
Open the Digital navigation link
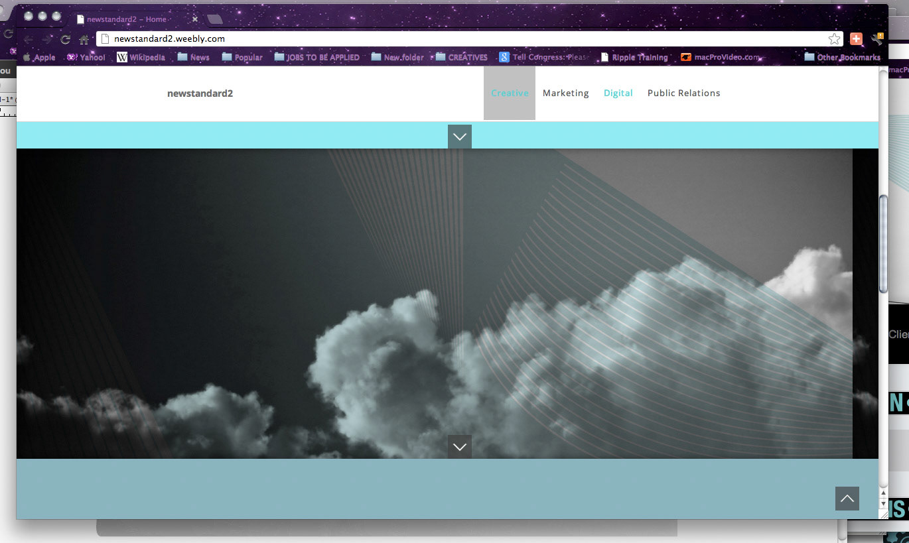tap(618, 93)
